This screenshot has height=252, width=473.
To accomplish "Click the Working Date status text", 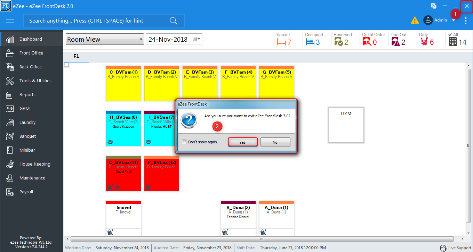I will point(107,248).
